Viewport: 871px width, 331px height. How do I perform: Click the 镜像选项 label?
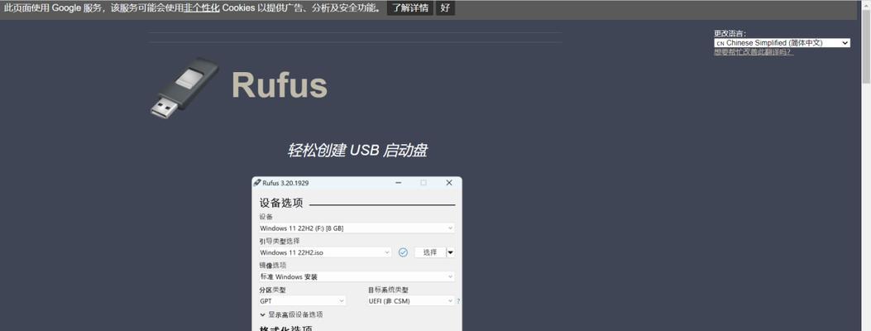point(273,266)
